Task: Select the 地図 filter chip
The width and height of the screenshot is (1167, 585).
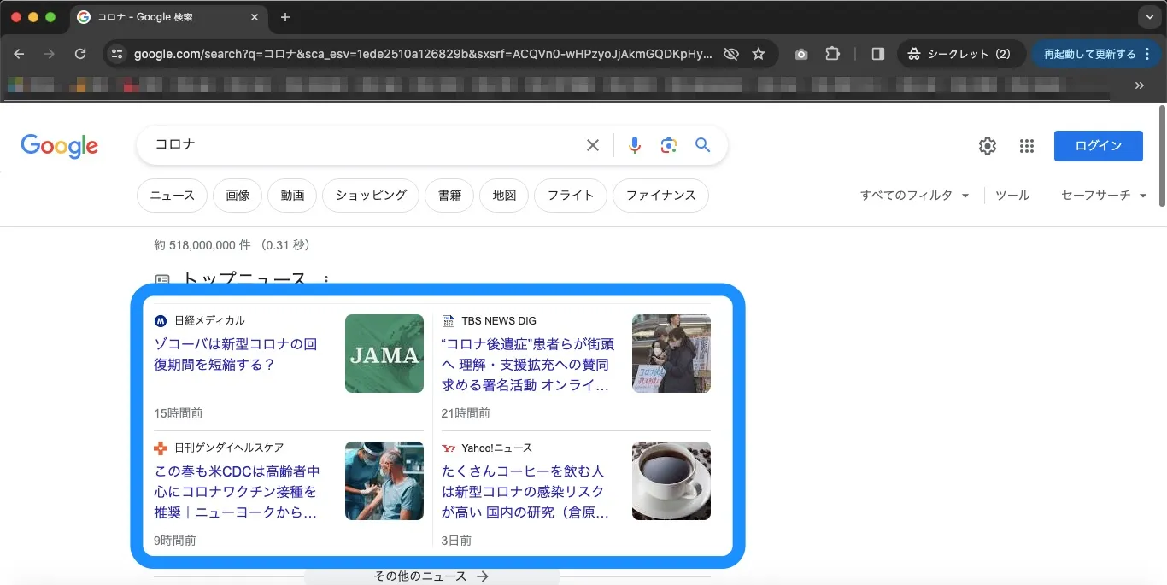Action: pos(504,196)
